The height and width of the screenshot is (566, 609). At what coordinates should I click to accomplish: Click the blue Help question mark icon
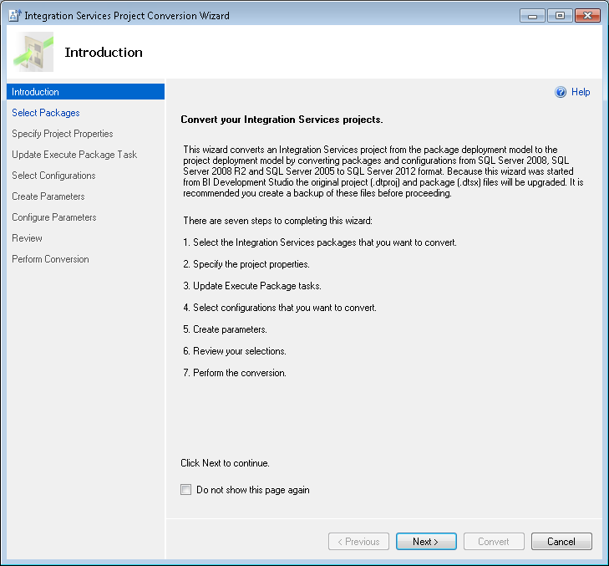coord(561,93)
